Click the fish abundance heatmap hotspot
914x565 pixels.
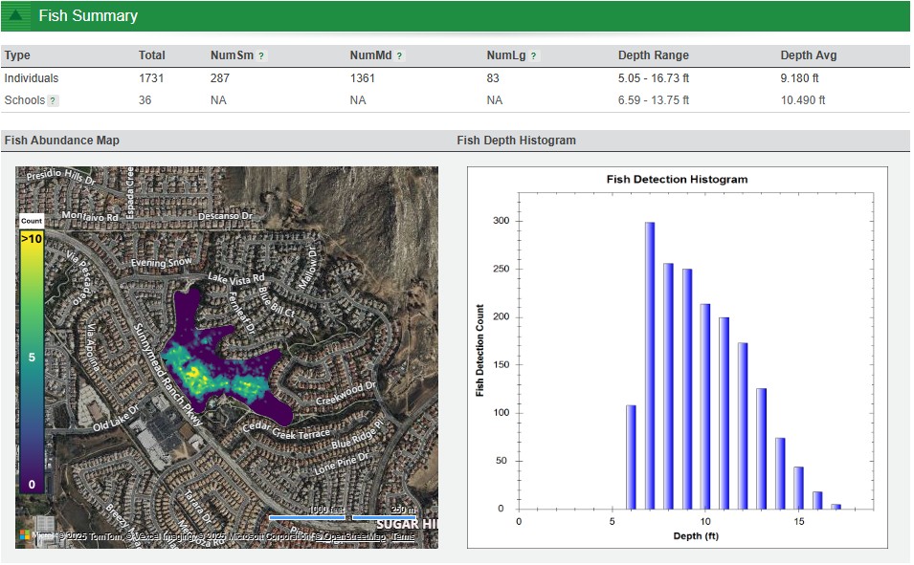click(x=194, y=371)
